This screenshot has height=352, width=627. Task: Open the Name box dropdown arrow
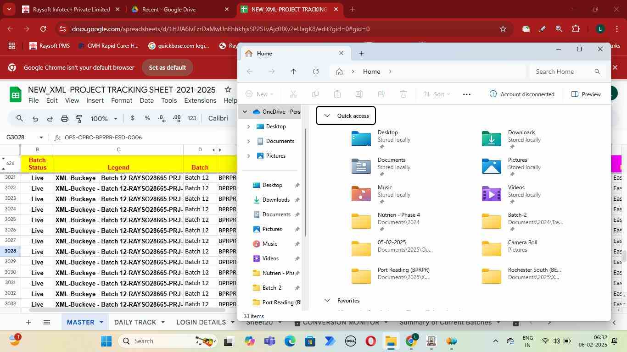tap(41, 137)
